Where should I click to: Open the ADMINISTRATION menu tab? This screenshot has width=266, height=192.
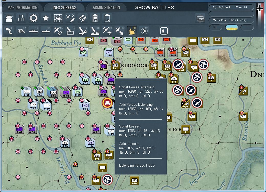[x=107, y=7]
